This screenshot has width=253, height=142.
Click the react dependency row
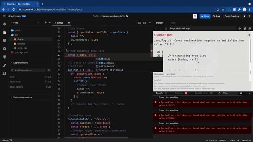pyautogui.click(x=30, y=77)
